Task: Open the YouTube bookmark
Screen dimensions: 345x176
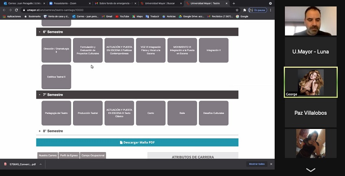Action: pyautogui.click(x=122, y=17)
